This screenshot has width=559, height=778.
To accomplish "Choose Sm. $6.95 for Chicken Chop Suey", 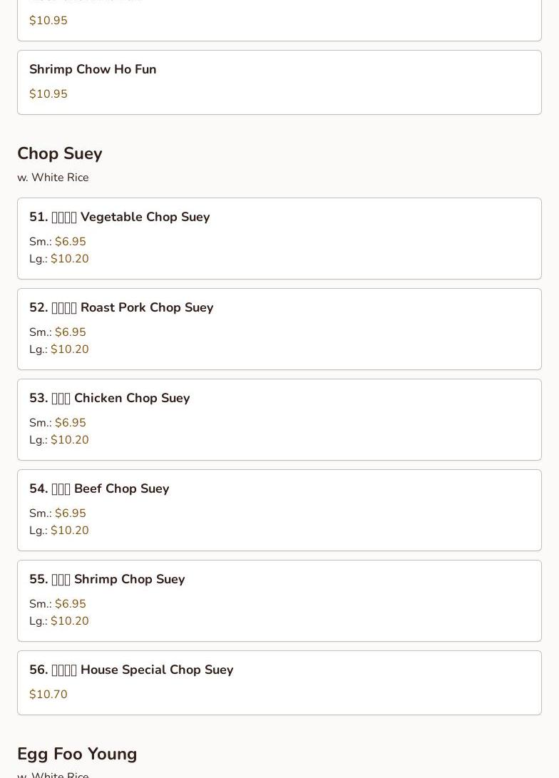I will coord(58,423).
